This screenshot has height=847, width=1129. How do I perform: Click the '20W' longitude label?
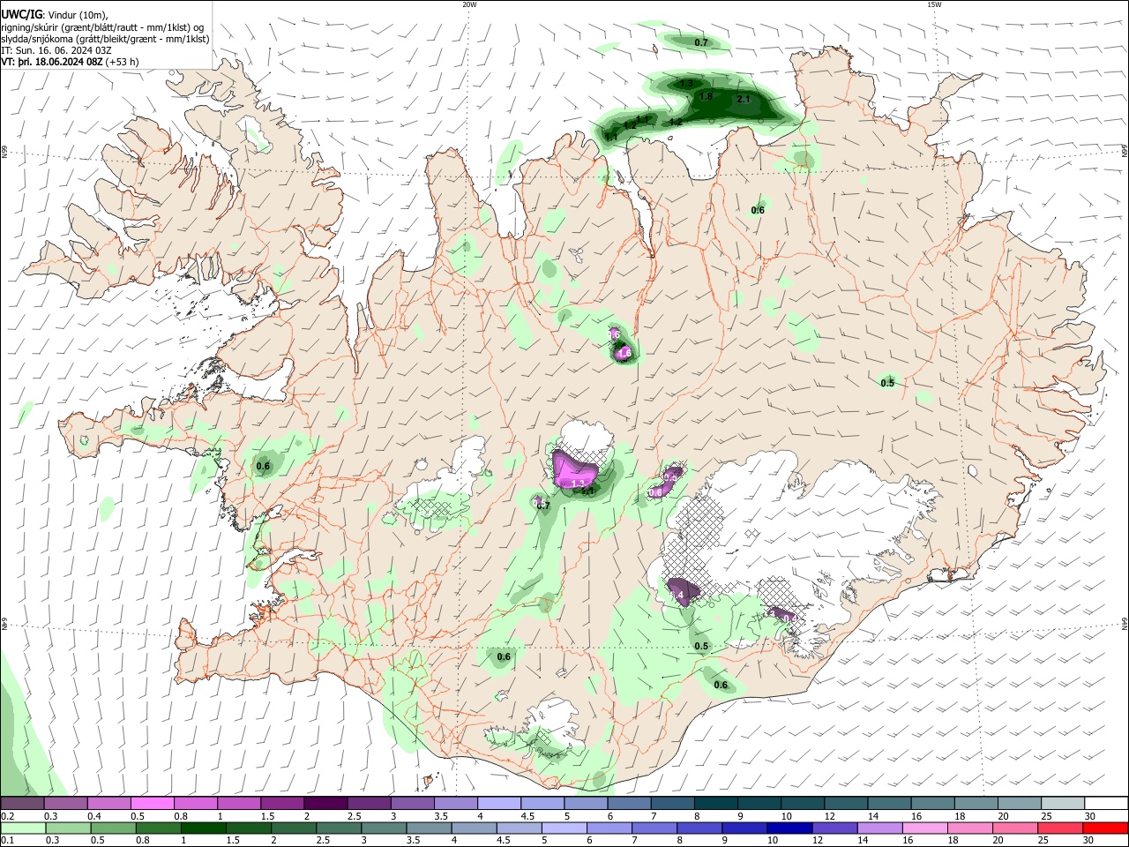coord(469,4)
